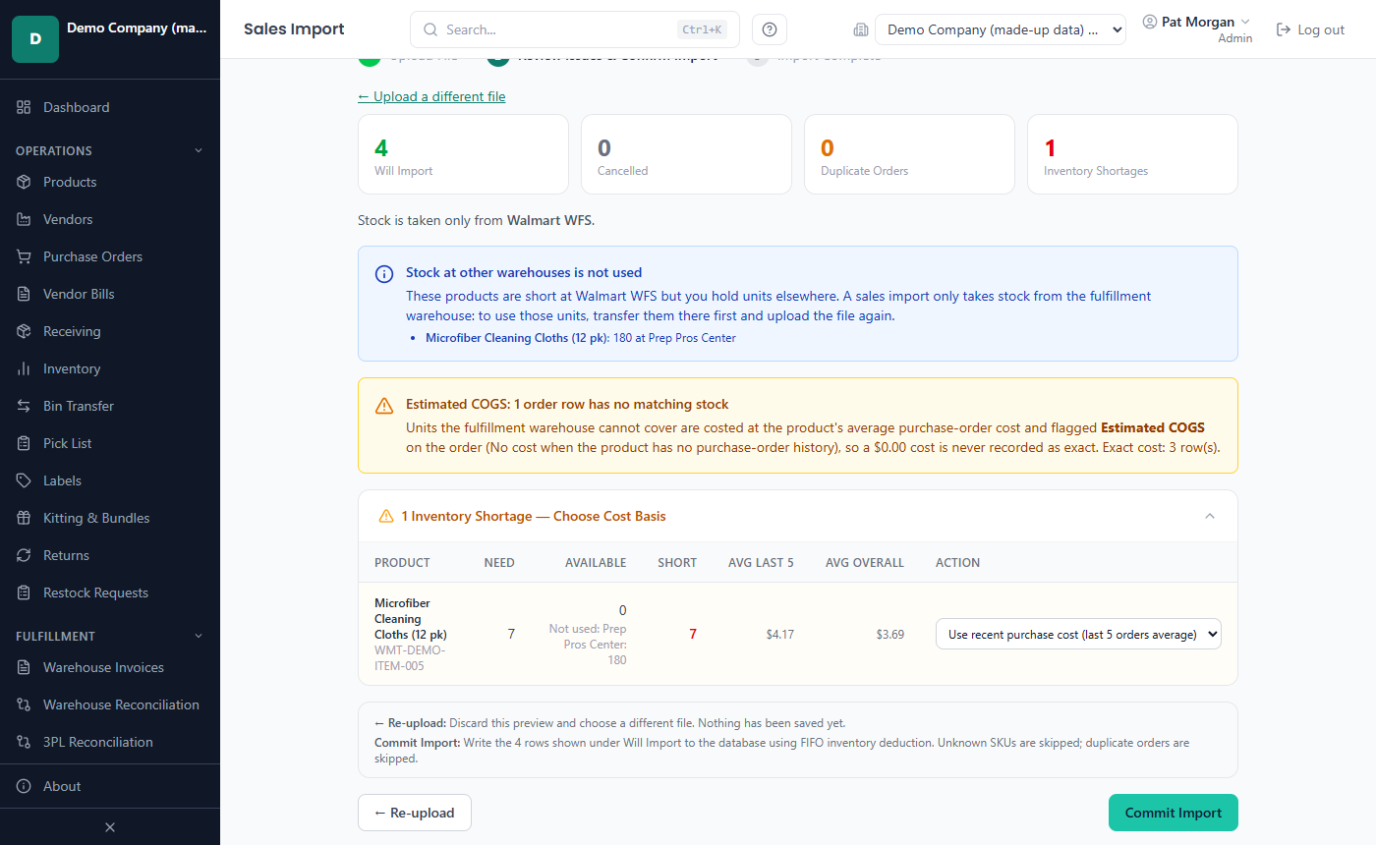The width and height of the screenshot is (1376, 845).
Task: Click the Inventory Shortages summary card
Action: 1132,154
